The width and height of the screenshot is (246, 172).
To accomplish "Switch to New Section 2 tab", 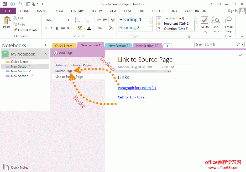I will (x=118, y=46).
